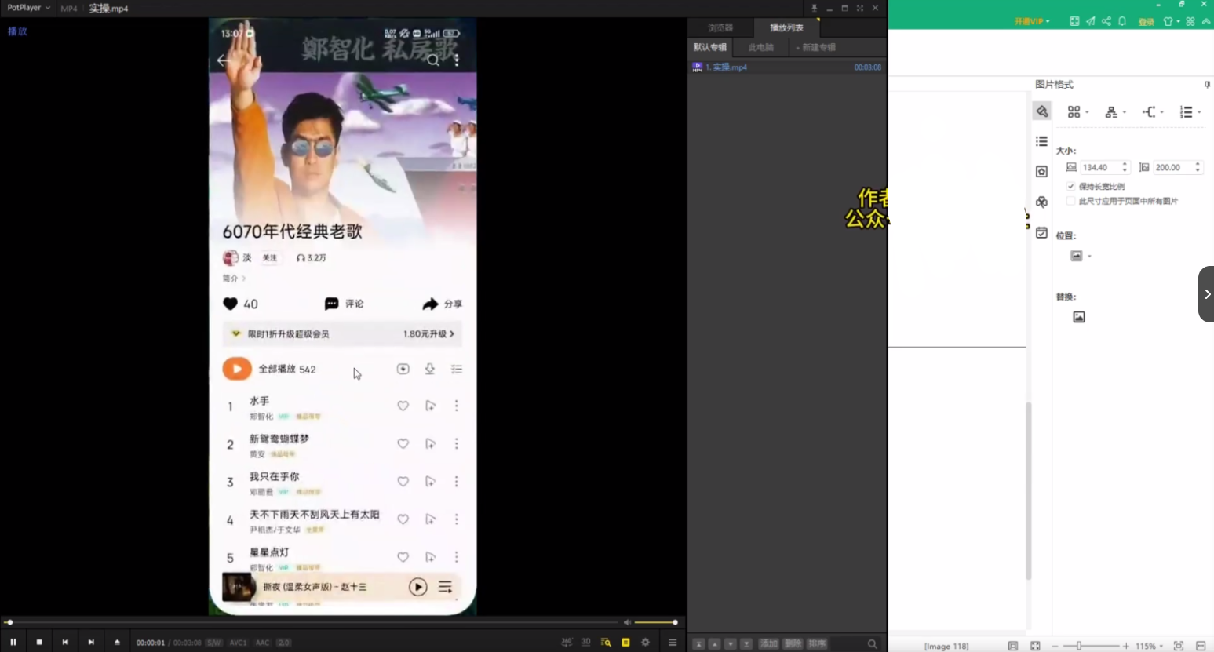Click the share icon in green toolbar
This screenshot has height=652, width=1214.
click(x=1106, y=21)
